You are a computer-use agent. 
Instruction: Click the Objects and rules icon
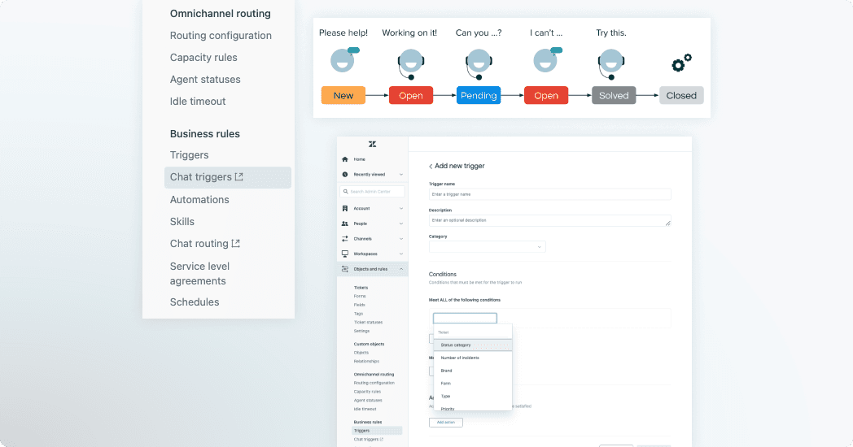[x=345, y=269]
